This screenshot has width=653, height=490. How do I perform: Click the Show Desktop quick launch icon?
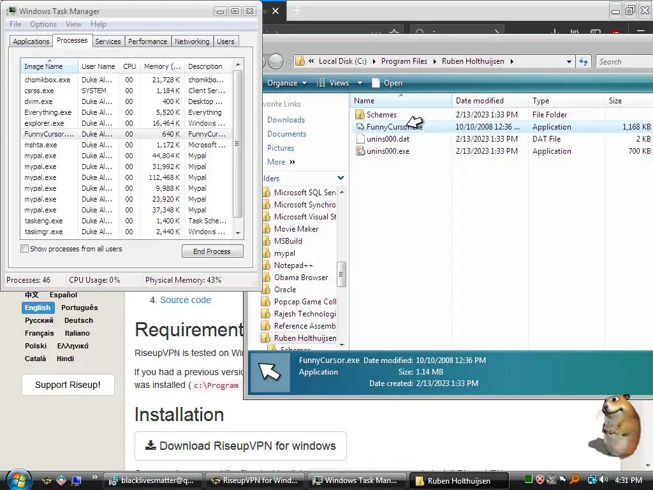[77, 480]
